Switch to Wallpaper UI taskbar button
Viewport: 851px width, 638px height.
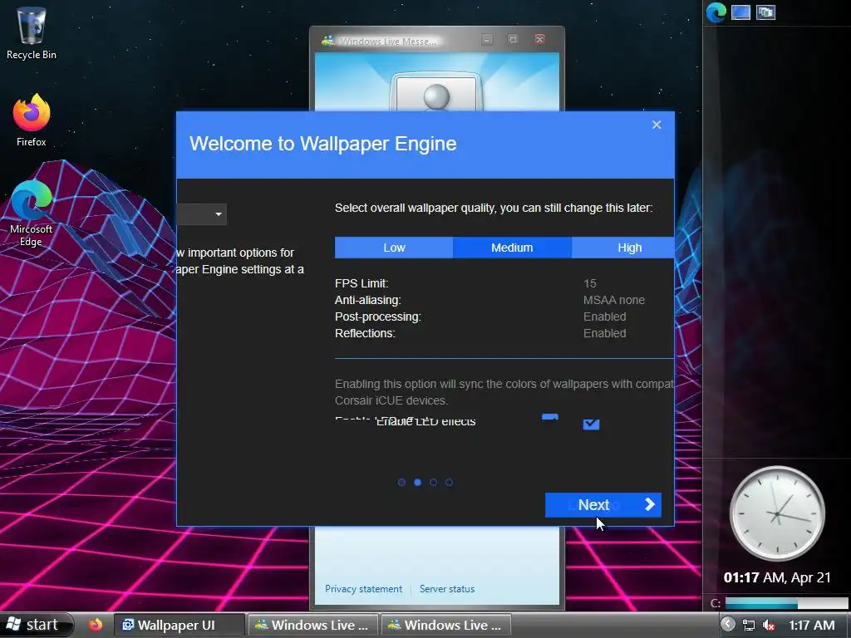(x=180, y=625)
